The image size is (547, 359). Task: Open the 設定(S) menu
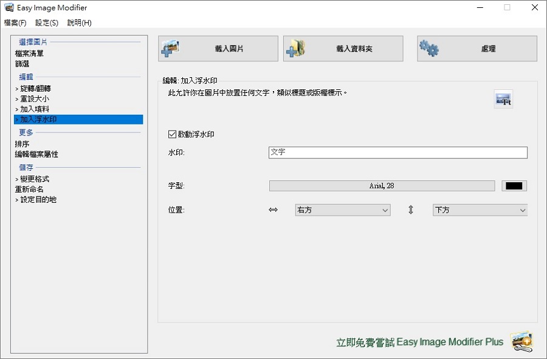coord(47,22)
